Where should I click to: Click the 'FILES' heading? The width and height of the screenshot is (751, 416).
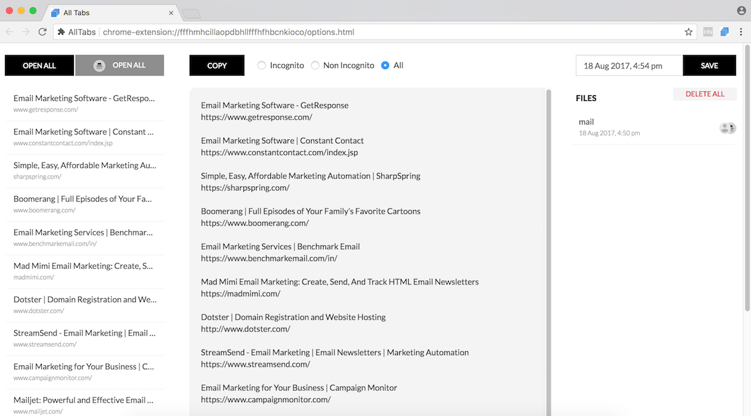coord(586,98)
